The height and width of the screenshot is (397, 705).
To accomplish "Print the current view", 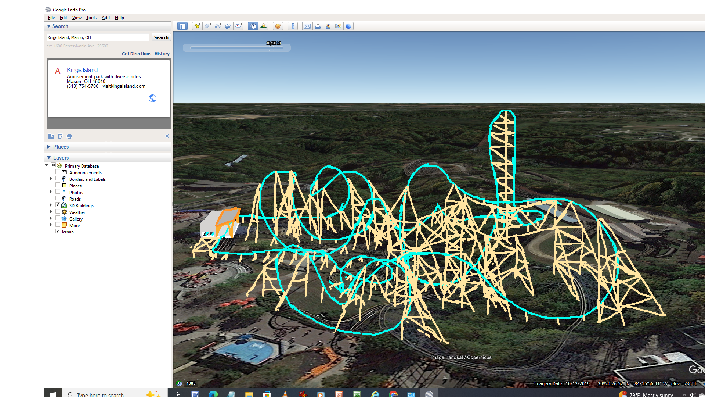I will pos(318,26).
